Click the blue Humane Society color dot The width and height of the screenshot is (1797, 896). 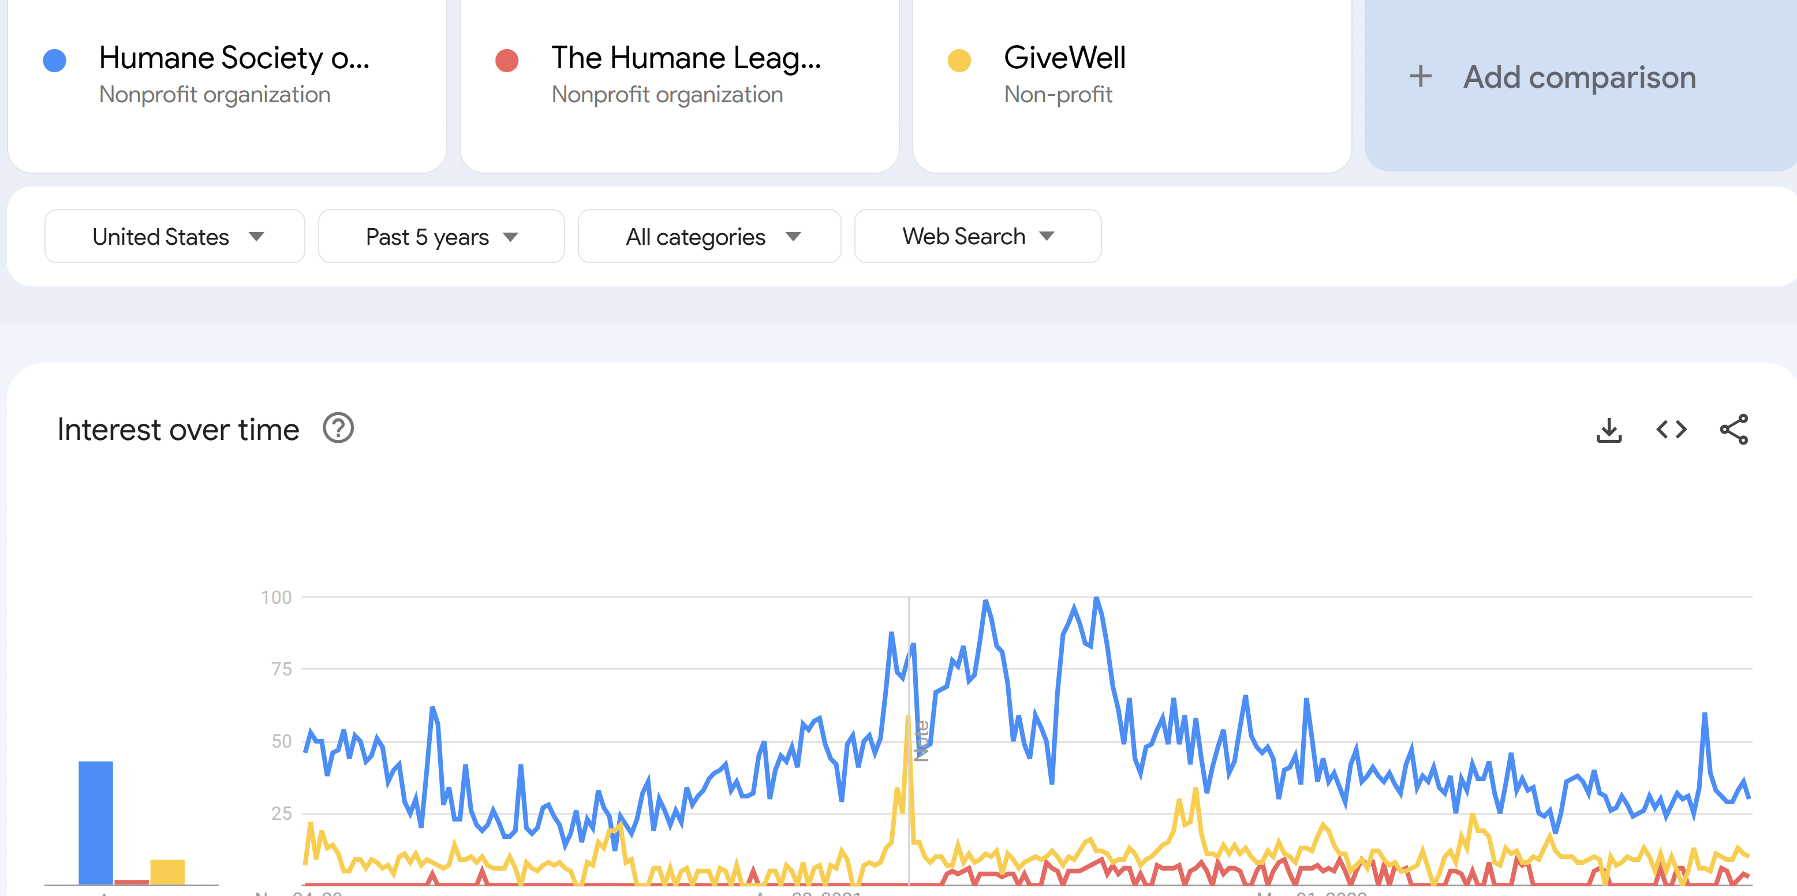click(54, 61)
